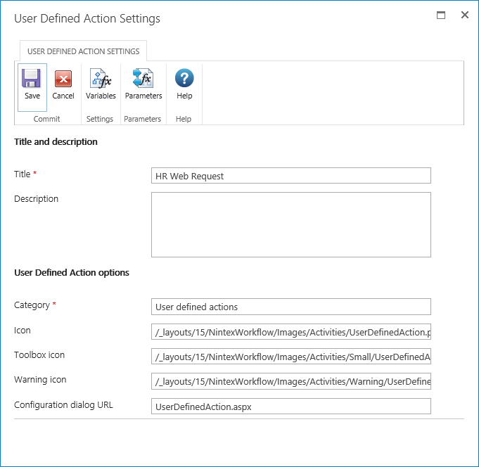Click the Save floppy disk icon
This screenshot has width=479, height=467.
click(x=32, y=78)
